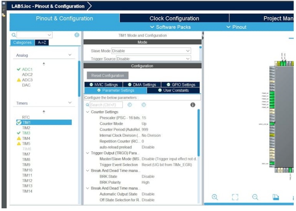This screenshot has width=296, height=211.
Task: Click the gear settings icon beside search
Action: pos(77,35)
